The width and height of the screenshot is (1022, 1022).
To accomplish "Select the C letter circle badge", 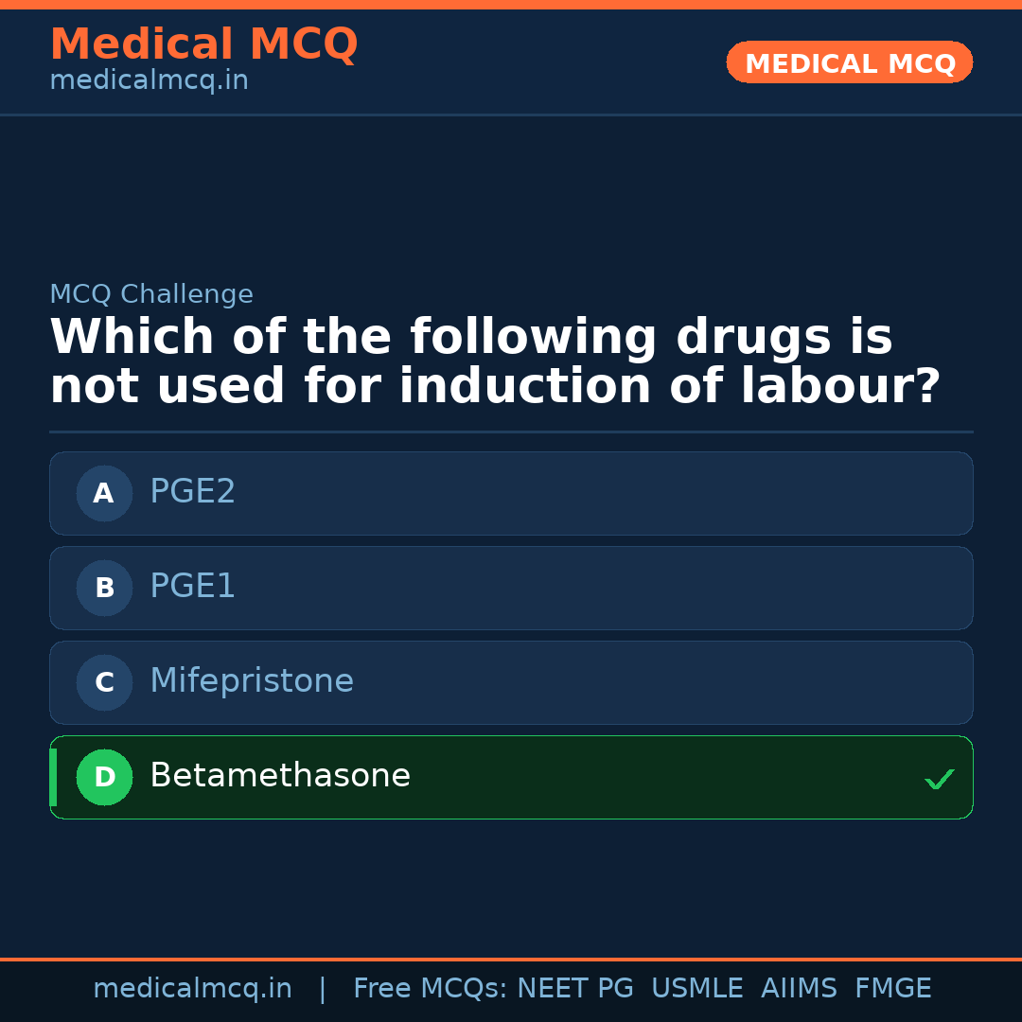I will 104,682.
